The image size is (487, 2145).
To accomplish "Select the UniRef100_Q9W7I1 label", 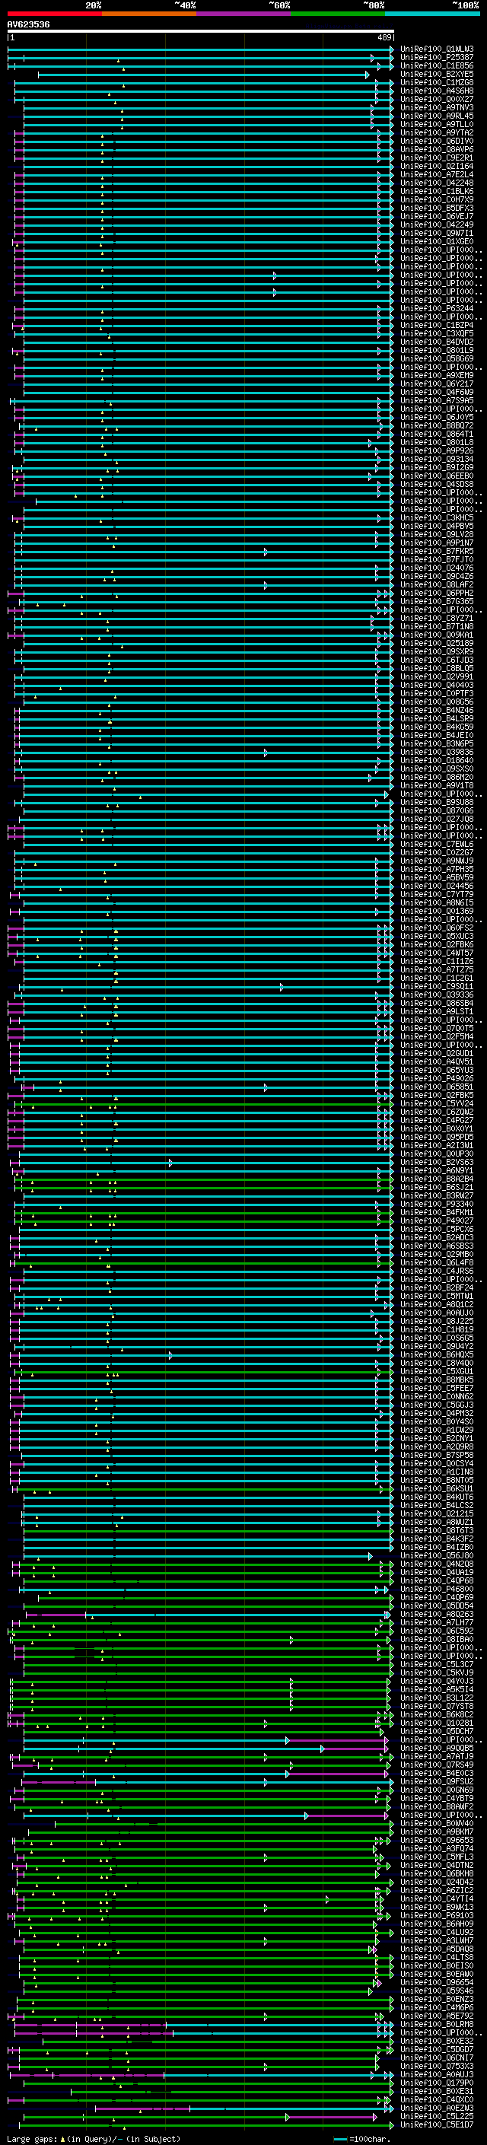I will [437, 233].
